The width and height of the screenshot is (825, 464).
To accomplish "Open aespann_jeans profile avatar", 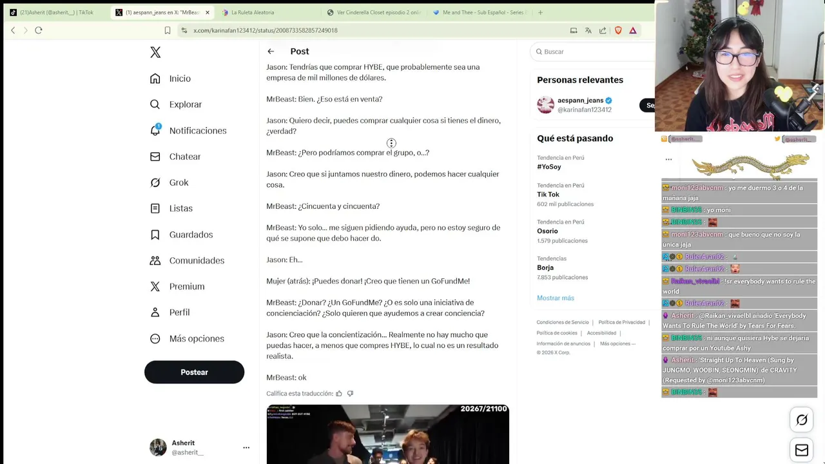I will pyautogui.click(x=546, y=105).
